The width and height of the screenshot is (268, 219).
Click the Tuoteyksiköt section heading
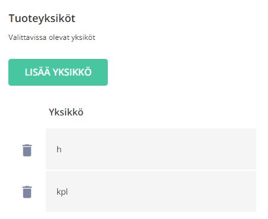point(42,18)
